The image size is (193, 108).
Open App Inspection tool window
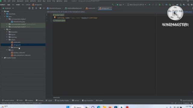(x=88, y=100)
